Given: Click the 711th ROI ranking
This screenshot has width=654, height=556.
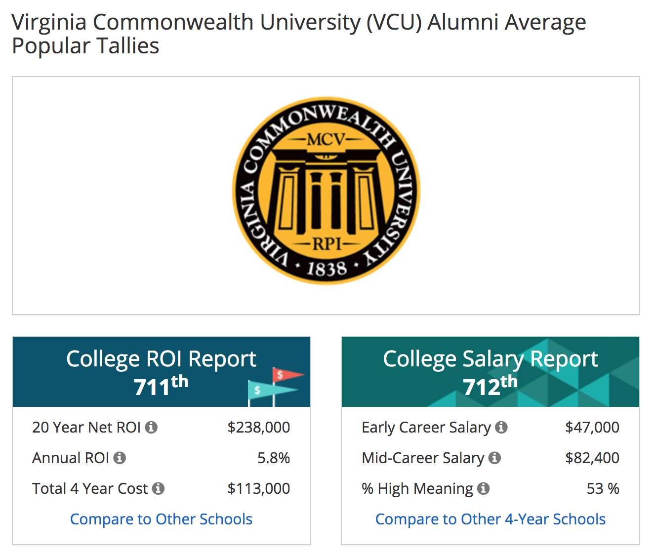Looking at the screenshot, I should (161, 386).
